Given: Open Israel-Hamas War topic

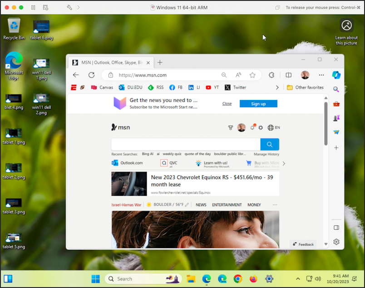Looking at the screenshot, I should pos(126,205).
